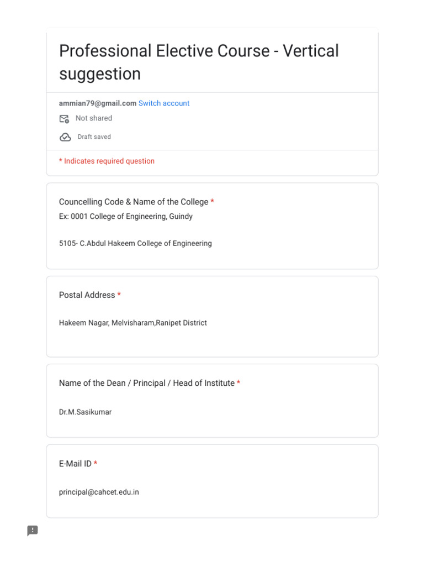Screen dimensions: 424x566
Task: Click the E-Mail ID question label
Action: [75, 464]
